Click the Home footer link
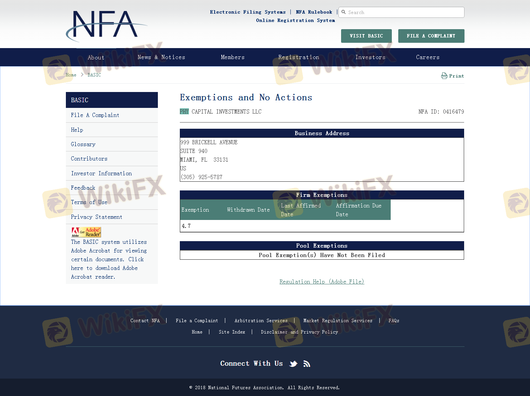 coord(197,332)
